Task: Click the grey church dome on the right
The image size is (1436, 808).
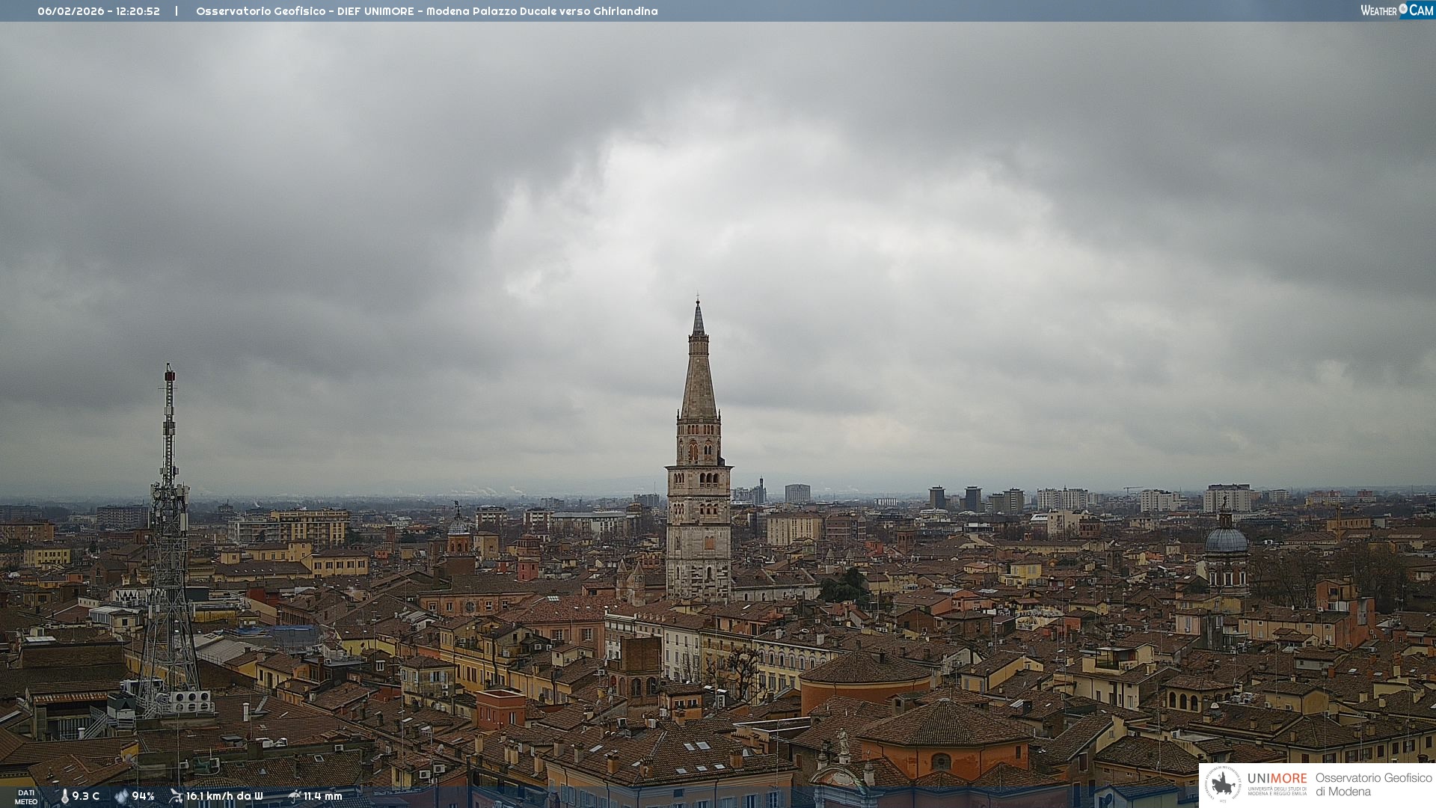Action: (x=1227, y=539)
